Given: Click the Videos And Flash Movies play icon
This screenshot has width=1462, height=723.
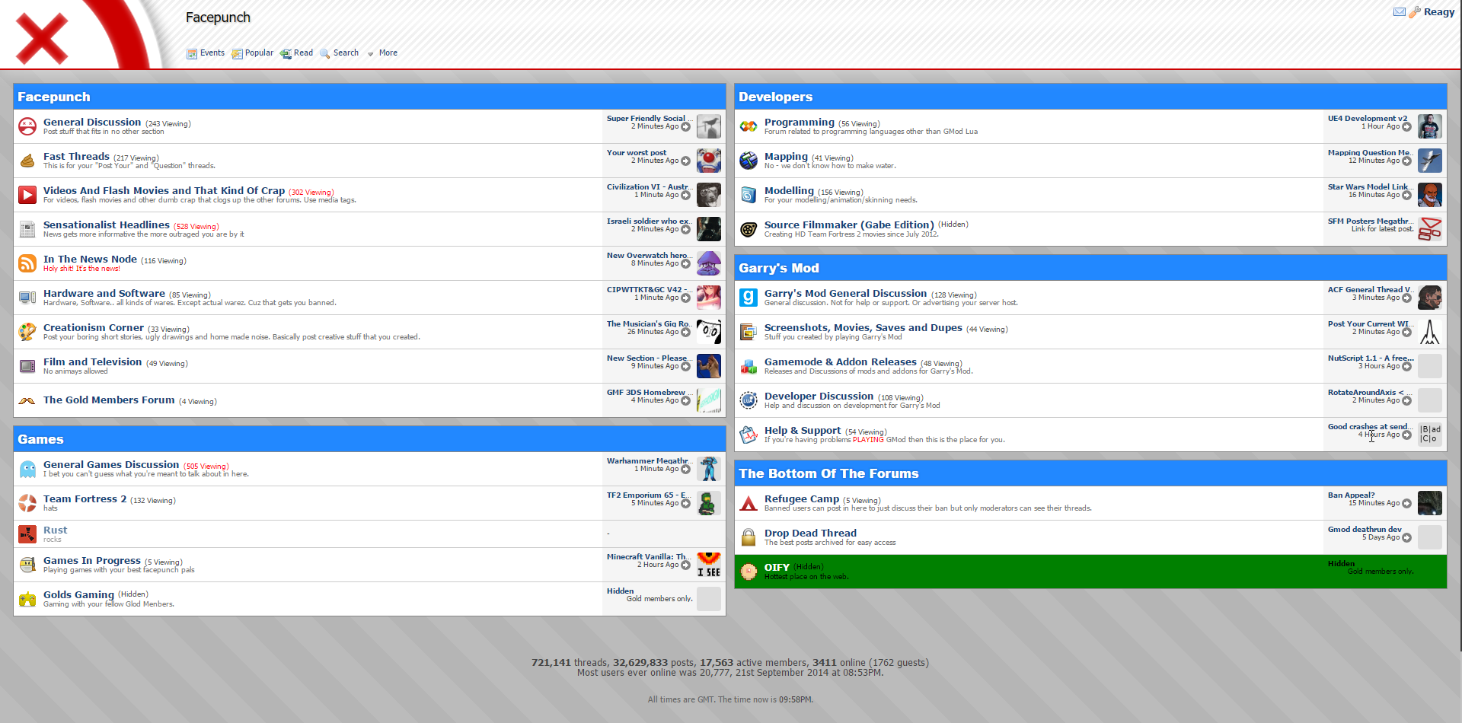Looking at the screenshot, I should click(x=27, y=195).
